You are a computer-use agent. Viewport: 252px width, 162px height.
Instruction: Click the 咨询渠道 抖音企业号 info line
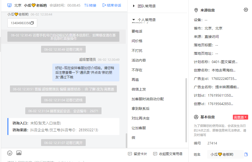click(x=55, y=130)
